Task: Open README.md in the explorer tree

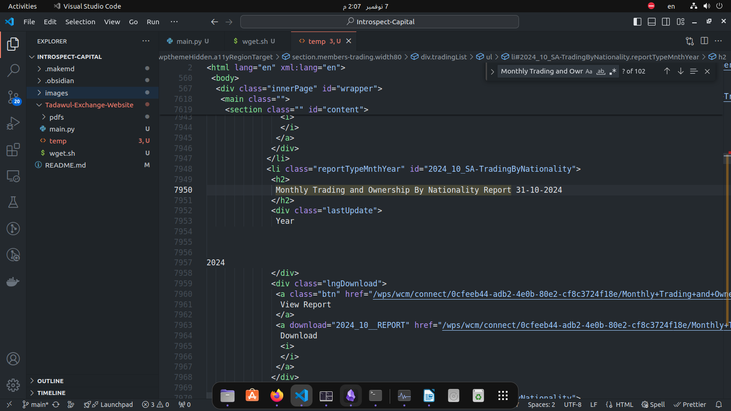Action: [x=93, y=165]
